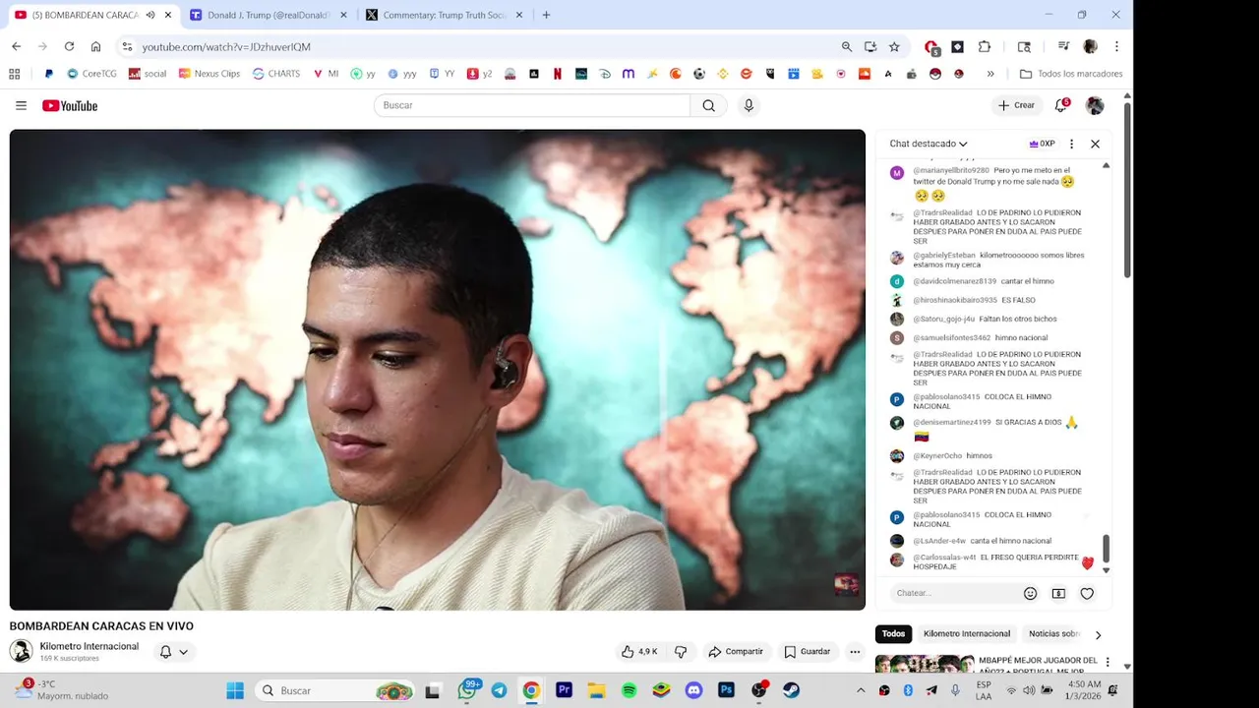Open the Netflix bookmark icon
Screen dimensions: 1259x708
coord(558,74)
